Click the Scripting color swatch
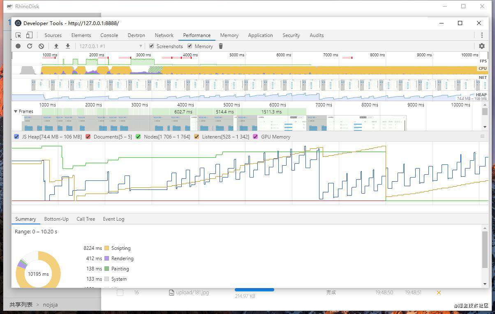 (x=107, y=248)
